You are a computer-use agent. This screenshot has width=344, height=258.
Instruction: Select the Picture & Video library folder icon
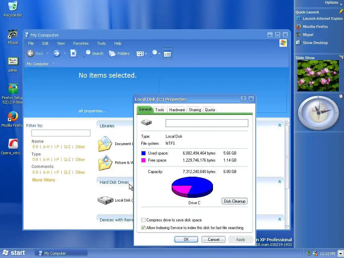105,163
